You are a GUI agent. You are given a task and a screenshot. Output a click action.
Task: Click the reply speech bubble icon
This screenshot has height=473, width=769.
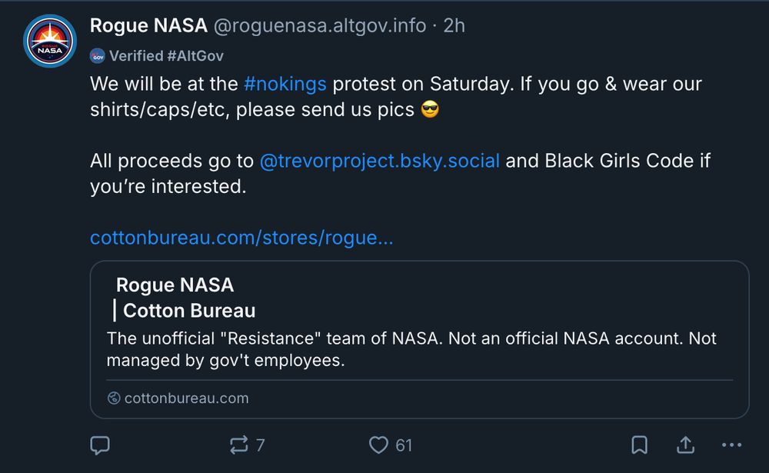coord(100,445)
